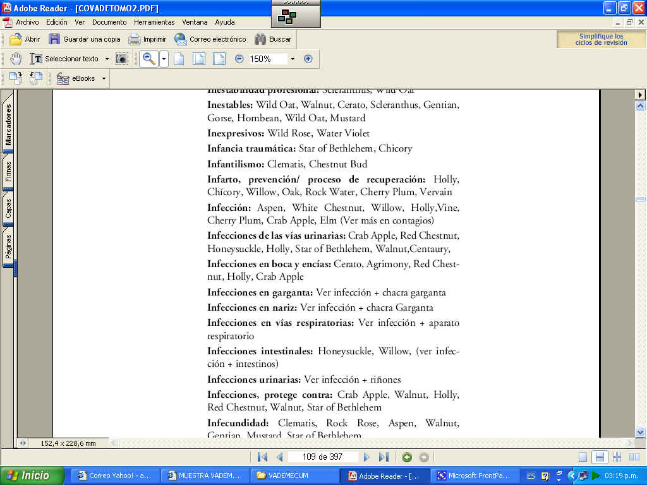Open Buscar search binoculars
The image size is (647, 485).
[x=273, y=39]
